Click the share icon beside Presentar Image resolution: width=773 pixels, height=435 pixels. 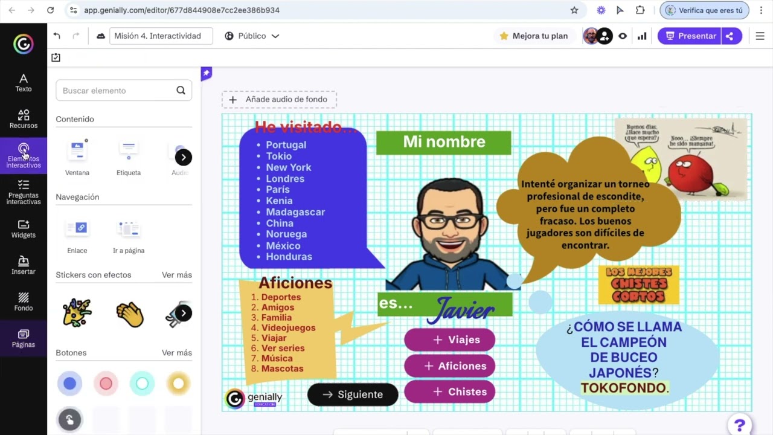[730, 36]
